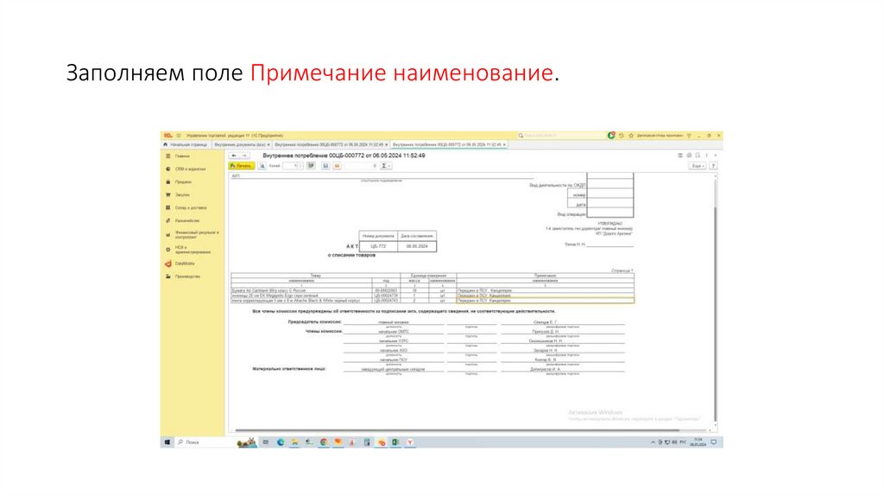Open the Task View taskbar icon
Screen dimensions: 884x496
pos(266,442)
